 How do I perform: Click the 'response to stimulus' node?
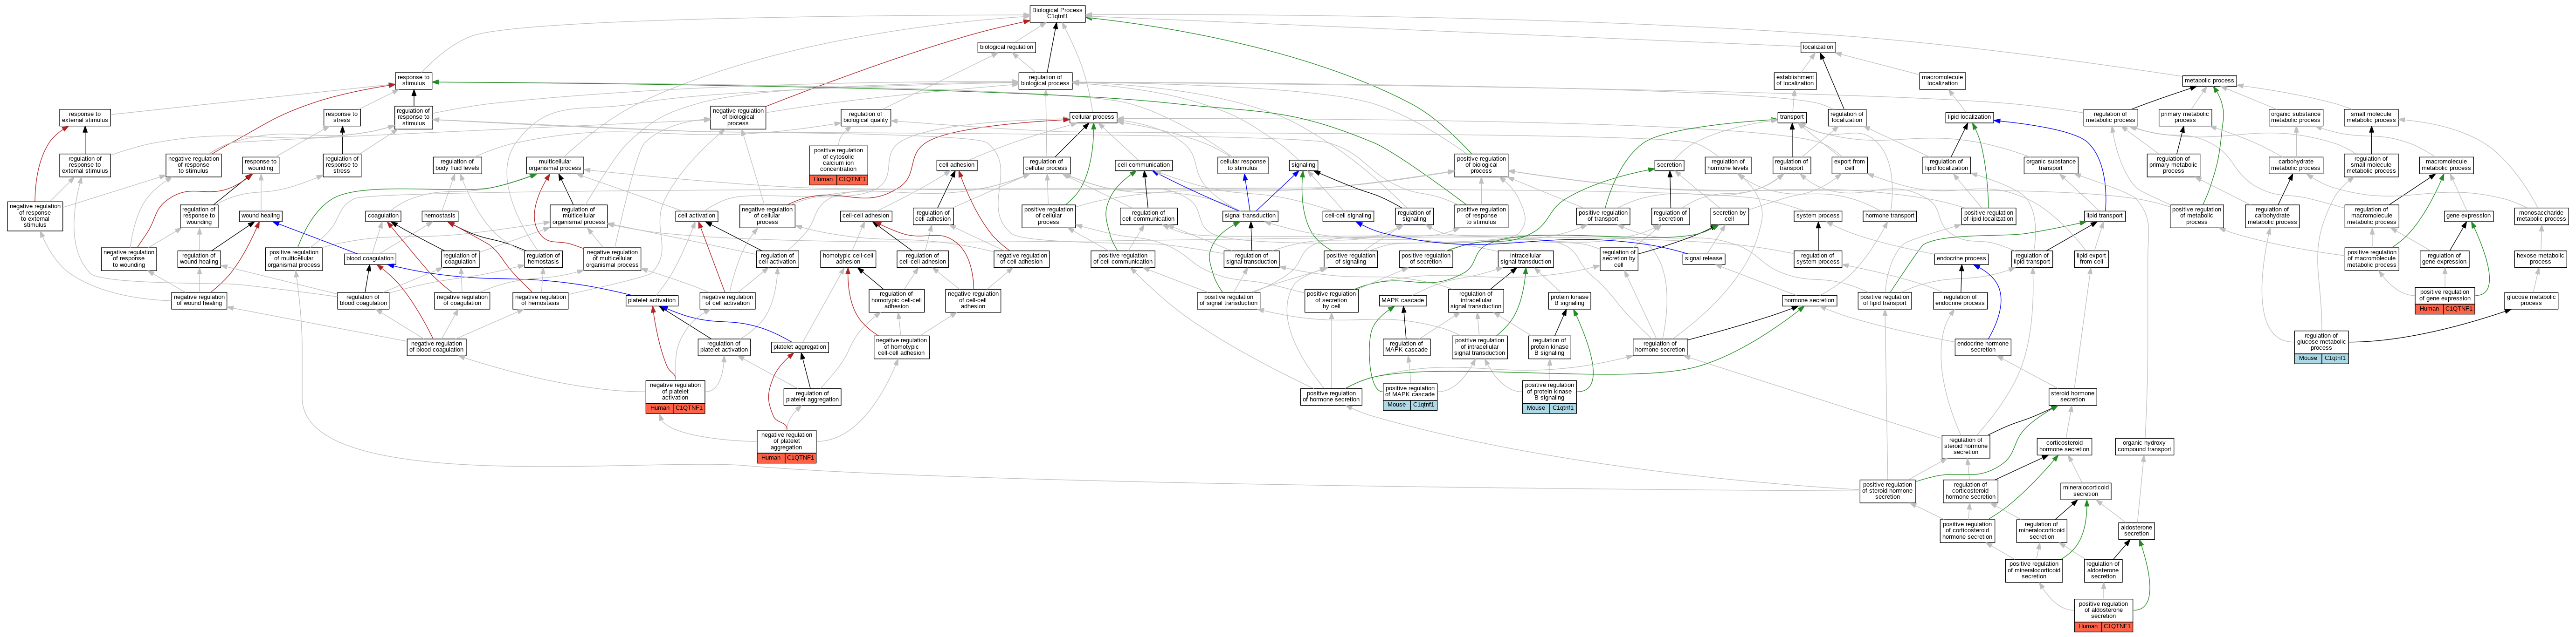pos(413,80)
